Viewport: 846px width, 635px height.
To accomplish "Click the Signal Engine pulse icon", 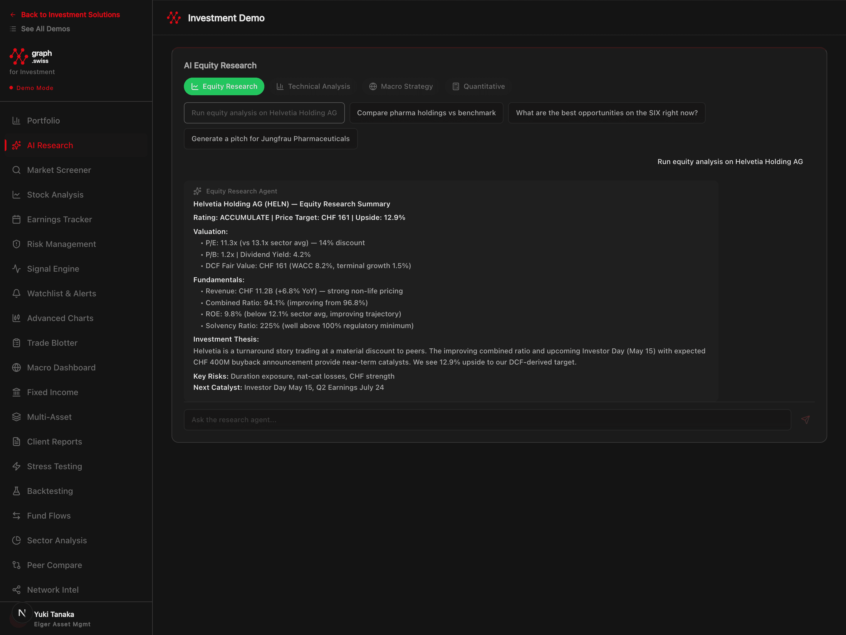I will pyautogui.click(x=16, y=269).
